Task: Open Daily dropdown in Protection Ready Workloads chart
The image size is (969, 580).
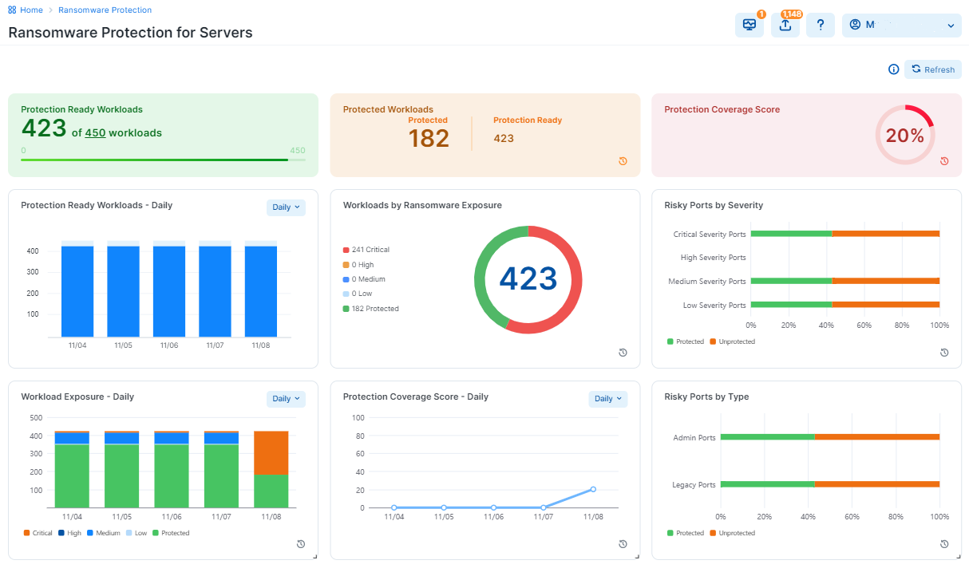Action: [286, 207]
